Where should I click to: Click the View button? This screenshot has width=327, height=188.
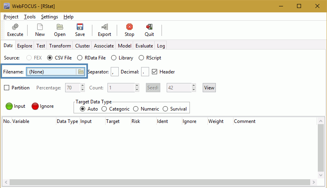coord(209,88)
